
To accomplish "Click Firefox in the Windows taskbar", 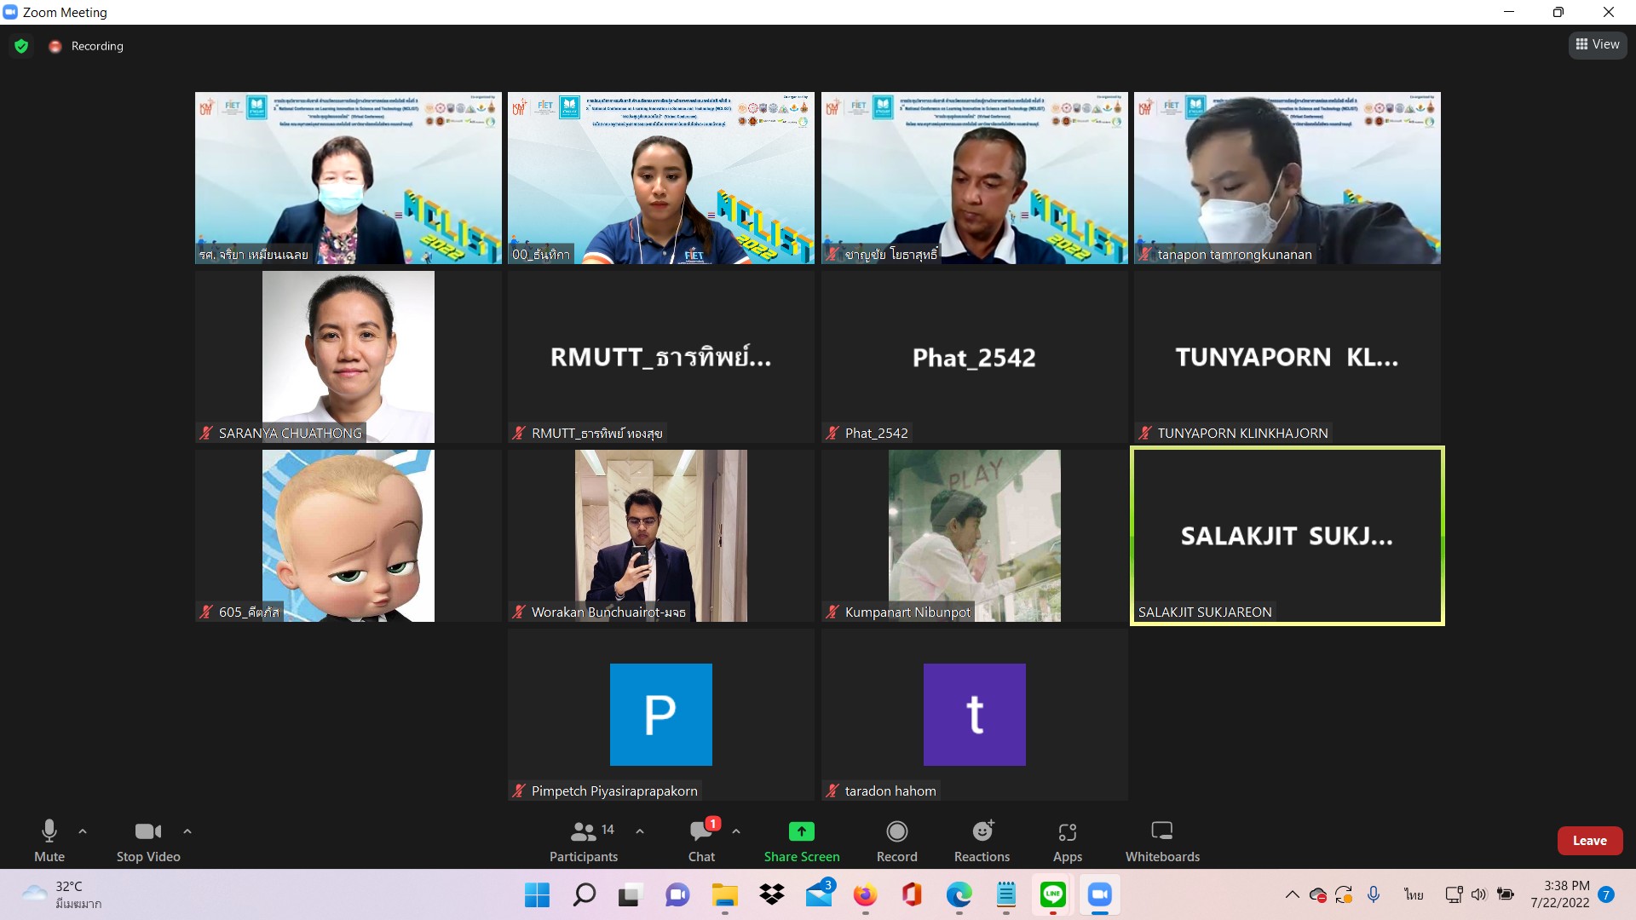I will 865,894.
